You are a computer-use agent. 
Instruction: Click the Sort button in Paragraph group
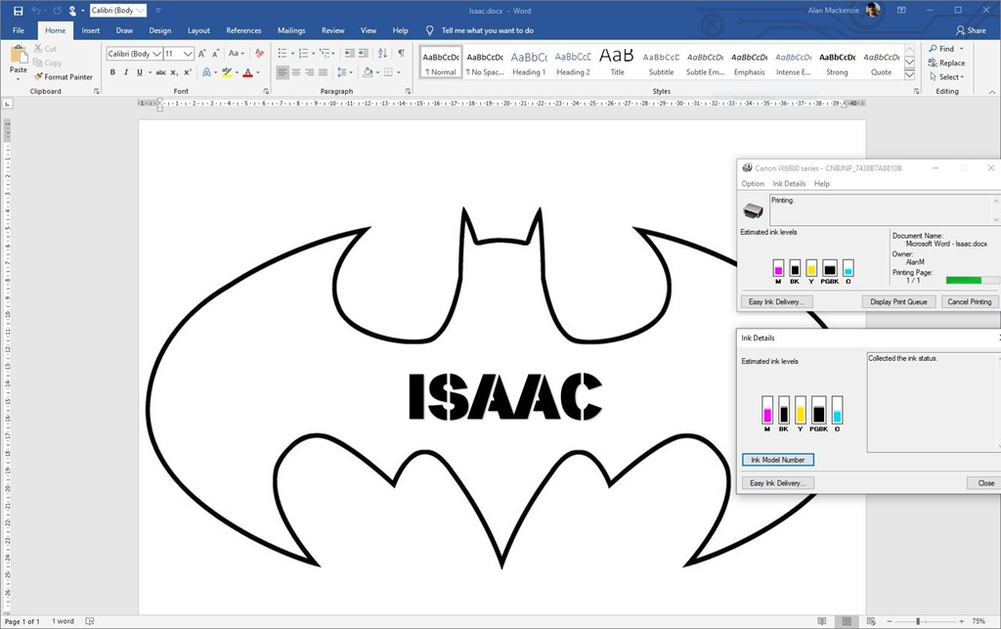(384, 54)
